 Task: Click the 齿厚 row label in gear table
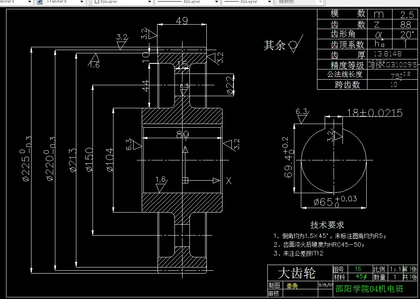(348, 55)
